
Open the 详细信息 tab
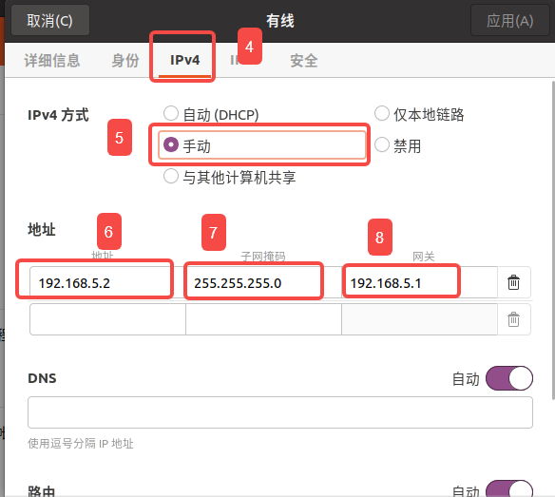(52, 61)
